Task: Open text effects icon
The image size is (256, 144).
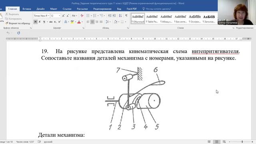Action: pyautogui.click(x=66, y=22)
